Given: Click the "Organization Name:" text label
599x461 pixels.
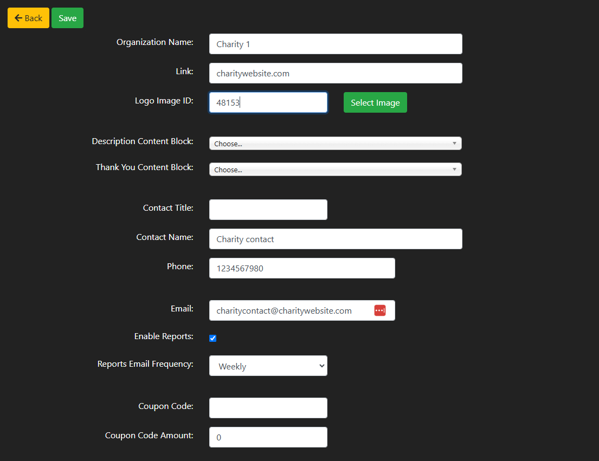Looking at the screenshot, I should tap(154, 42).
